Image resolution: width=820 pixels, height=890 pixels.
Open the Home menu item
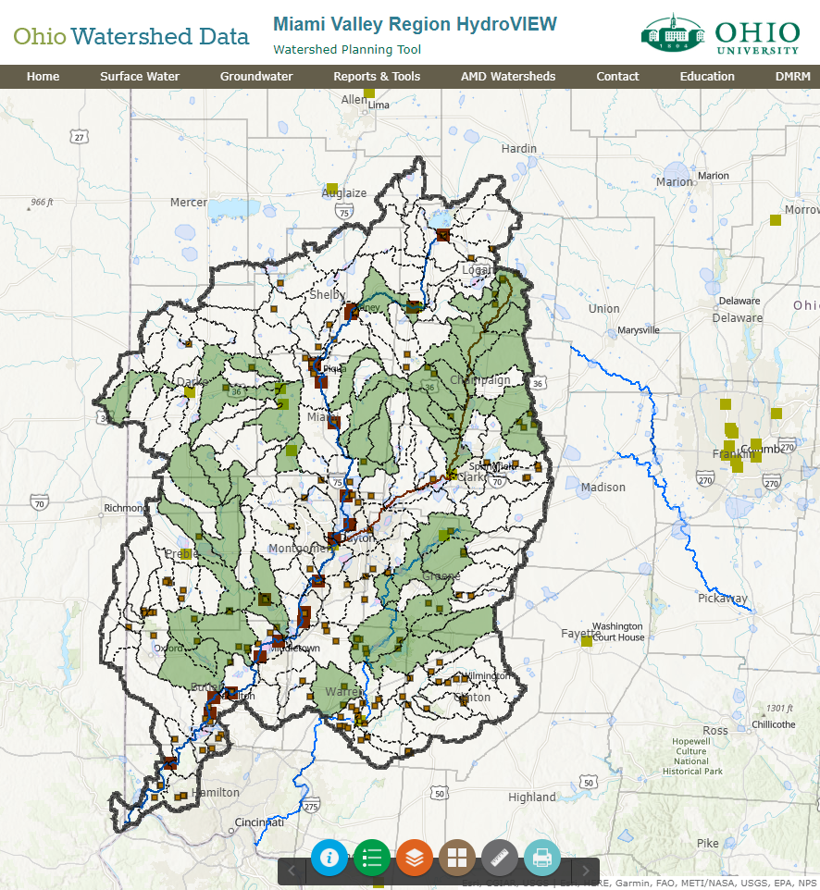click(43, 77)
